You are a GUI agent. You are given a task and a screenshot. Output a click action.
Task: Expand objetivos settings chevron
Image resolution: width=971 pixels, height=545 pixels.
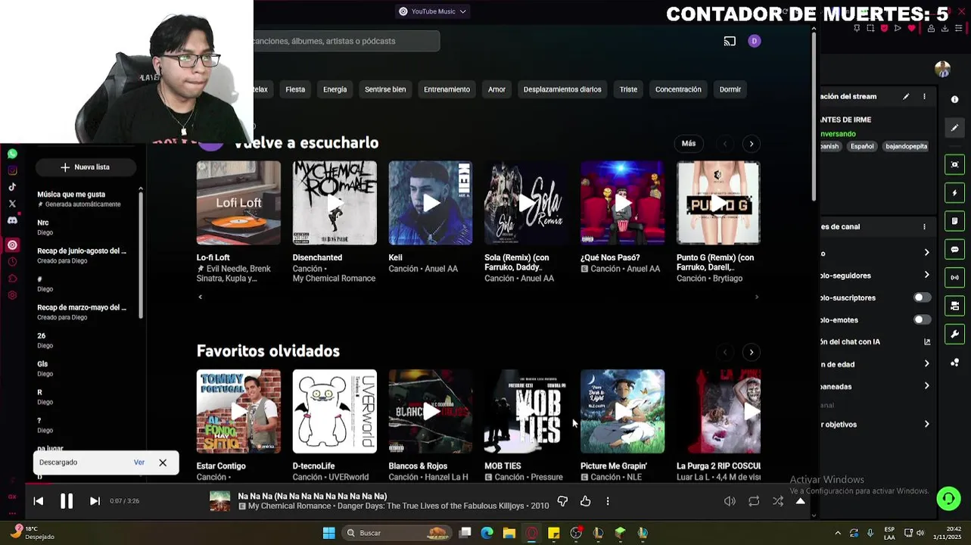pyautogui.click(x=926, y=424)
